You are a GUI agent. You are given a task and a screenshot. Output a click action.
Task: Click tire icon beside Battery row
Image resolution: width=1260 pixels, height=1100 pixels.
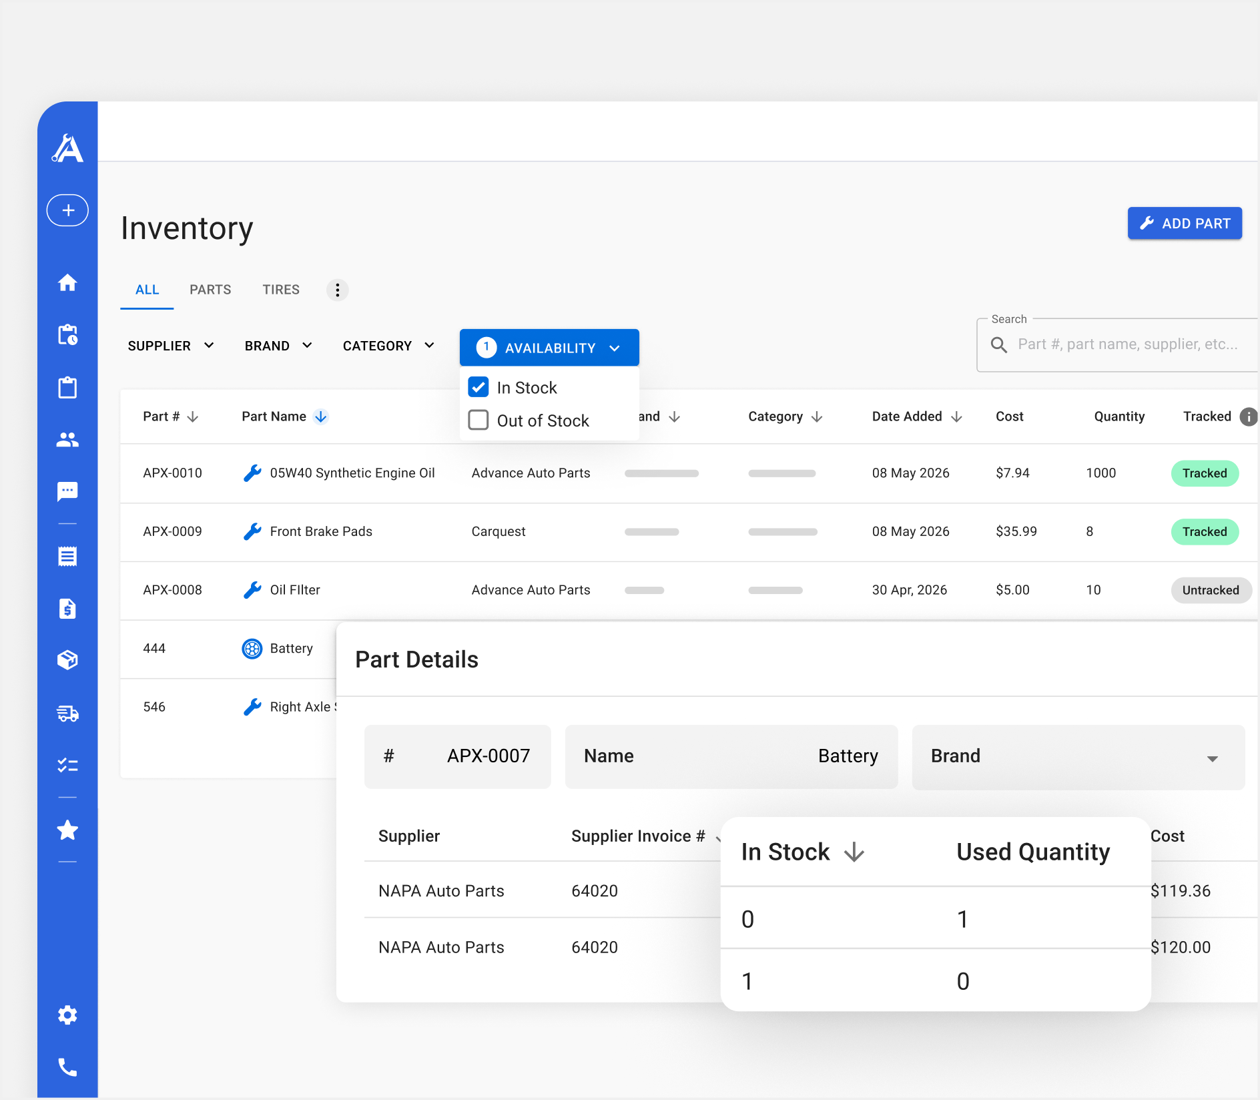tap(252, 649)
